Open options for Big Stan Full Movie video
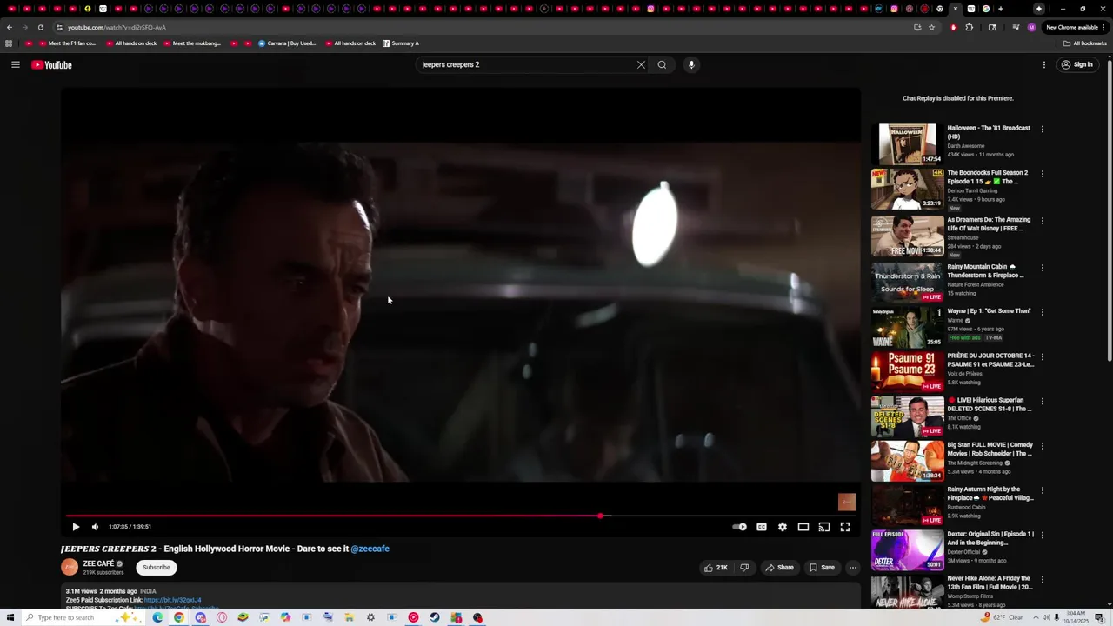 point(1043,446)
